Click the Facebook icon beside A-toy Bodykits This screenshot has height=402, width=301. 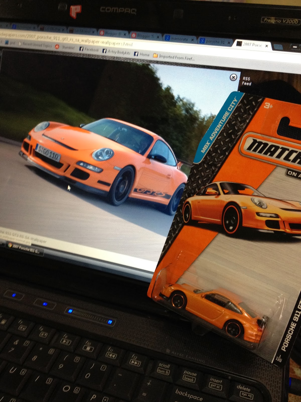click(104, 51)
